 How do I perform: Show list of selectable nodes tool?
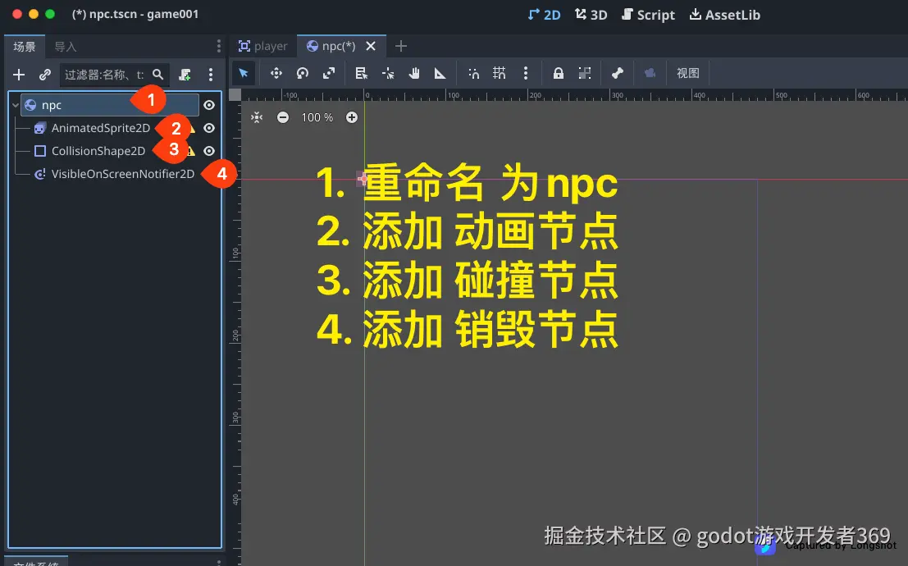362,73
